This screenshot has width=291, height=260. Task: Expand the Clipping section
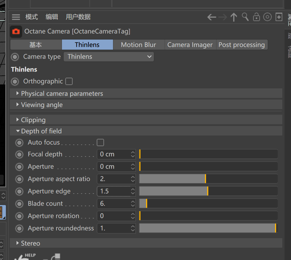[x=146, y=120]
